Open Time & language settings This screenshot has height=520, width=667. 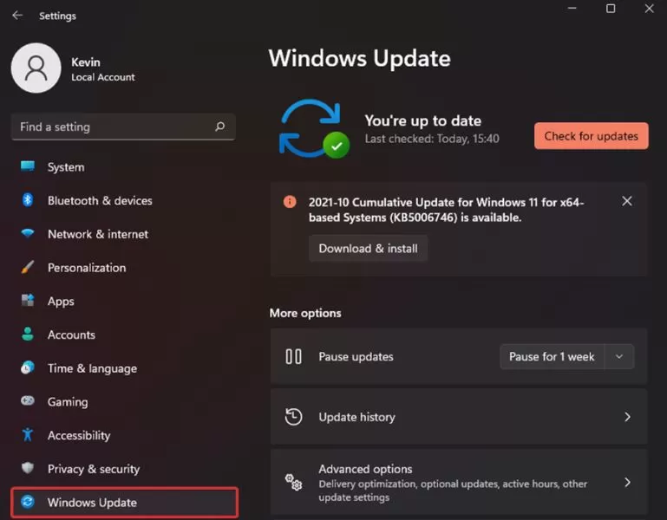click(x=123, y=368)
